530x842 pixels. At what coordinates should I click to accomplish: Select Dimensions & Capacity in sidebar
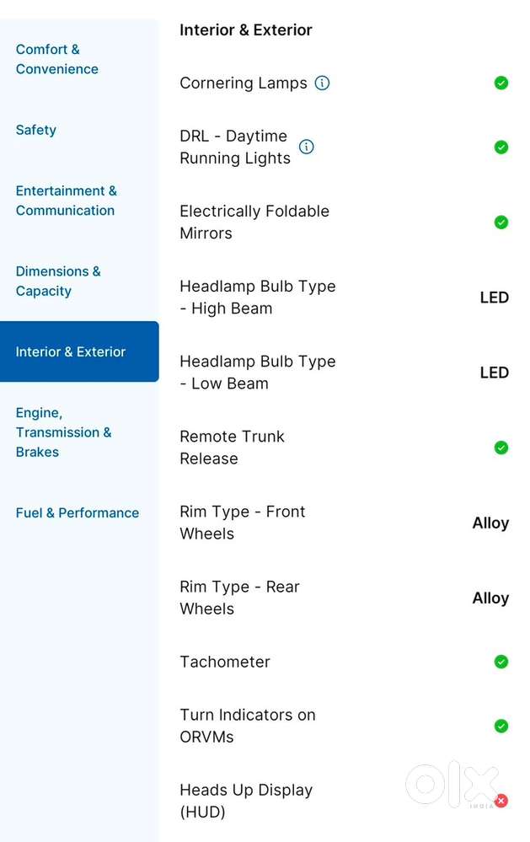point(58,281)
